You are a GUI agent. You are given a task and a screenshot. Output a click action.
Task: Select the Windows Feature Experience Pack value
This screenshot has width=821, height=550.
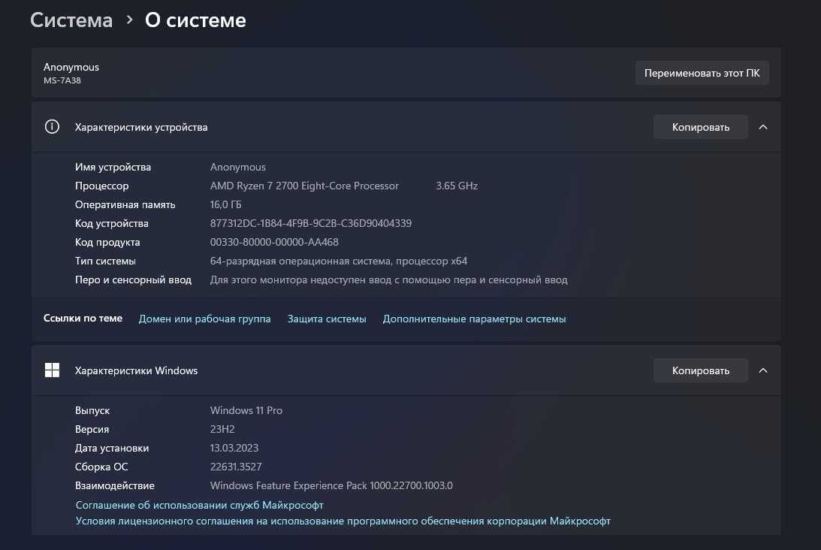point(331,485)
